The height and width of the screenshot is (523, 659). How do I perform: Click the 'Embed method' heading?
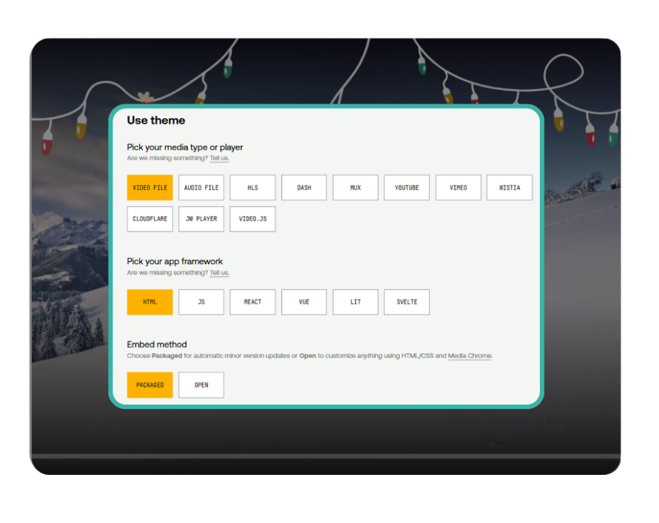[x=157, y=344]
